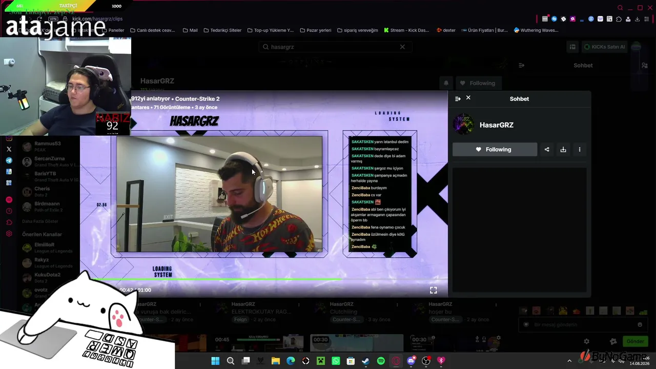Viewport: 656px width, 369px height.
Task: Open Discord from the taskbar
Action: (411, 361)
